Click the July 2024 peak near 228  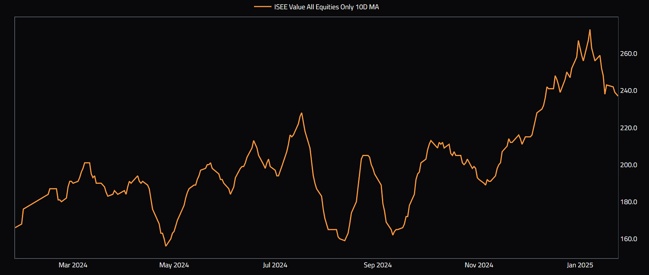tap(302, 113)
